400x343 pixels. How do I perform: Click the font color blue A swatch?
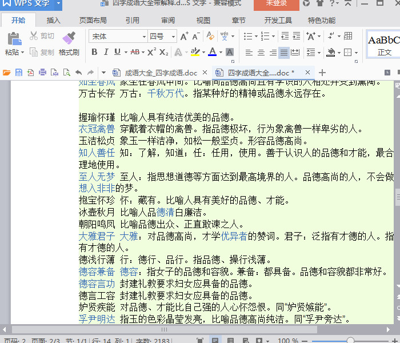tap(212, 52)
